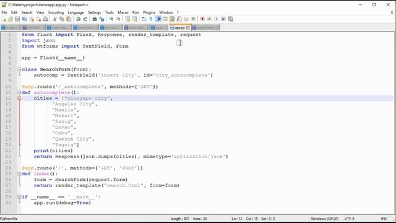396x223 pixels.
Task: Click the macro Playback icon
Action: [217, 19]
